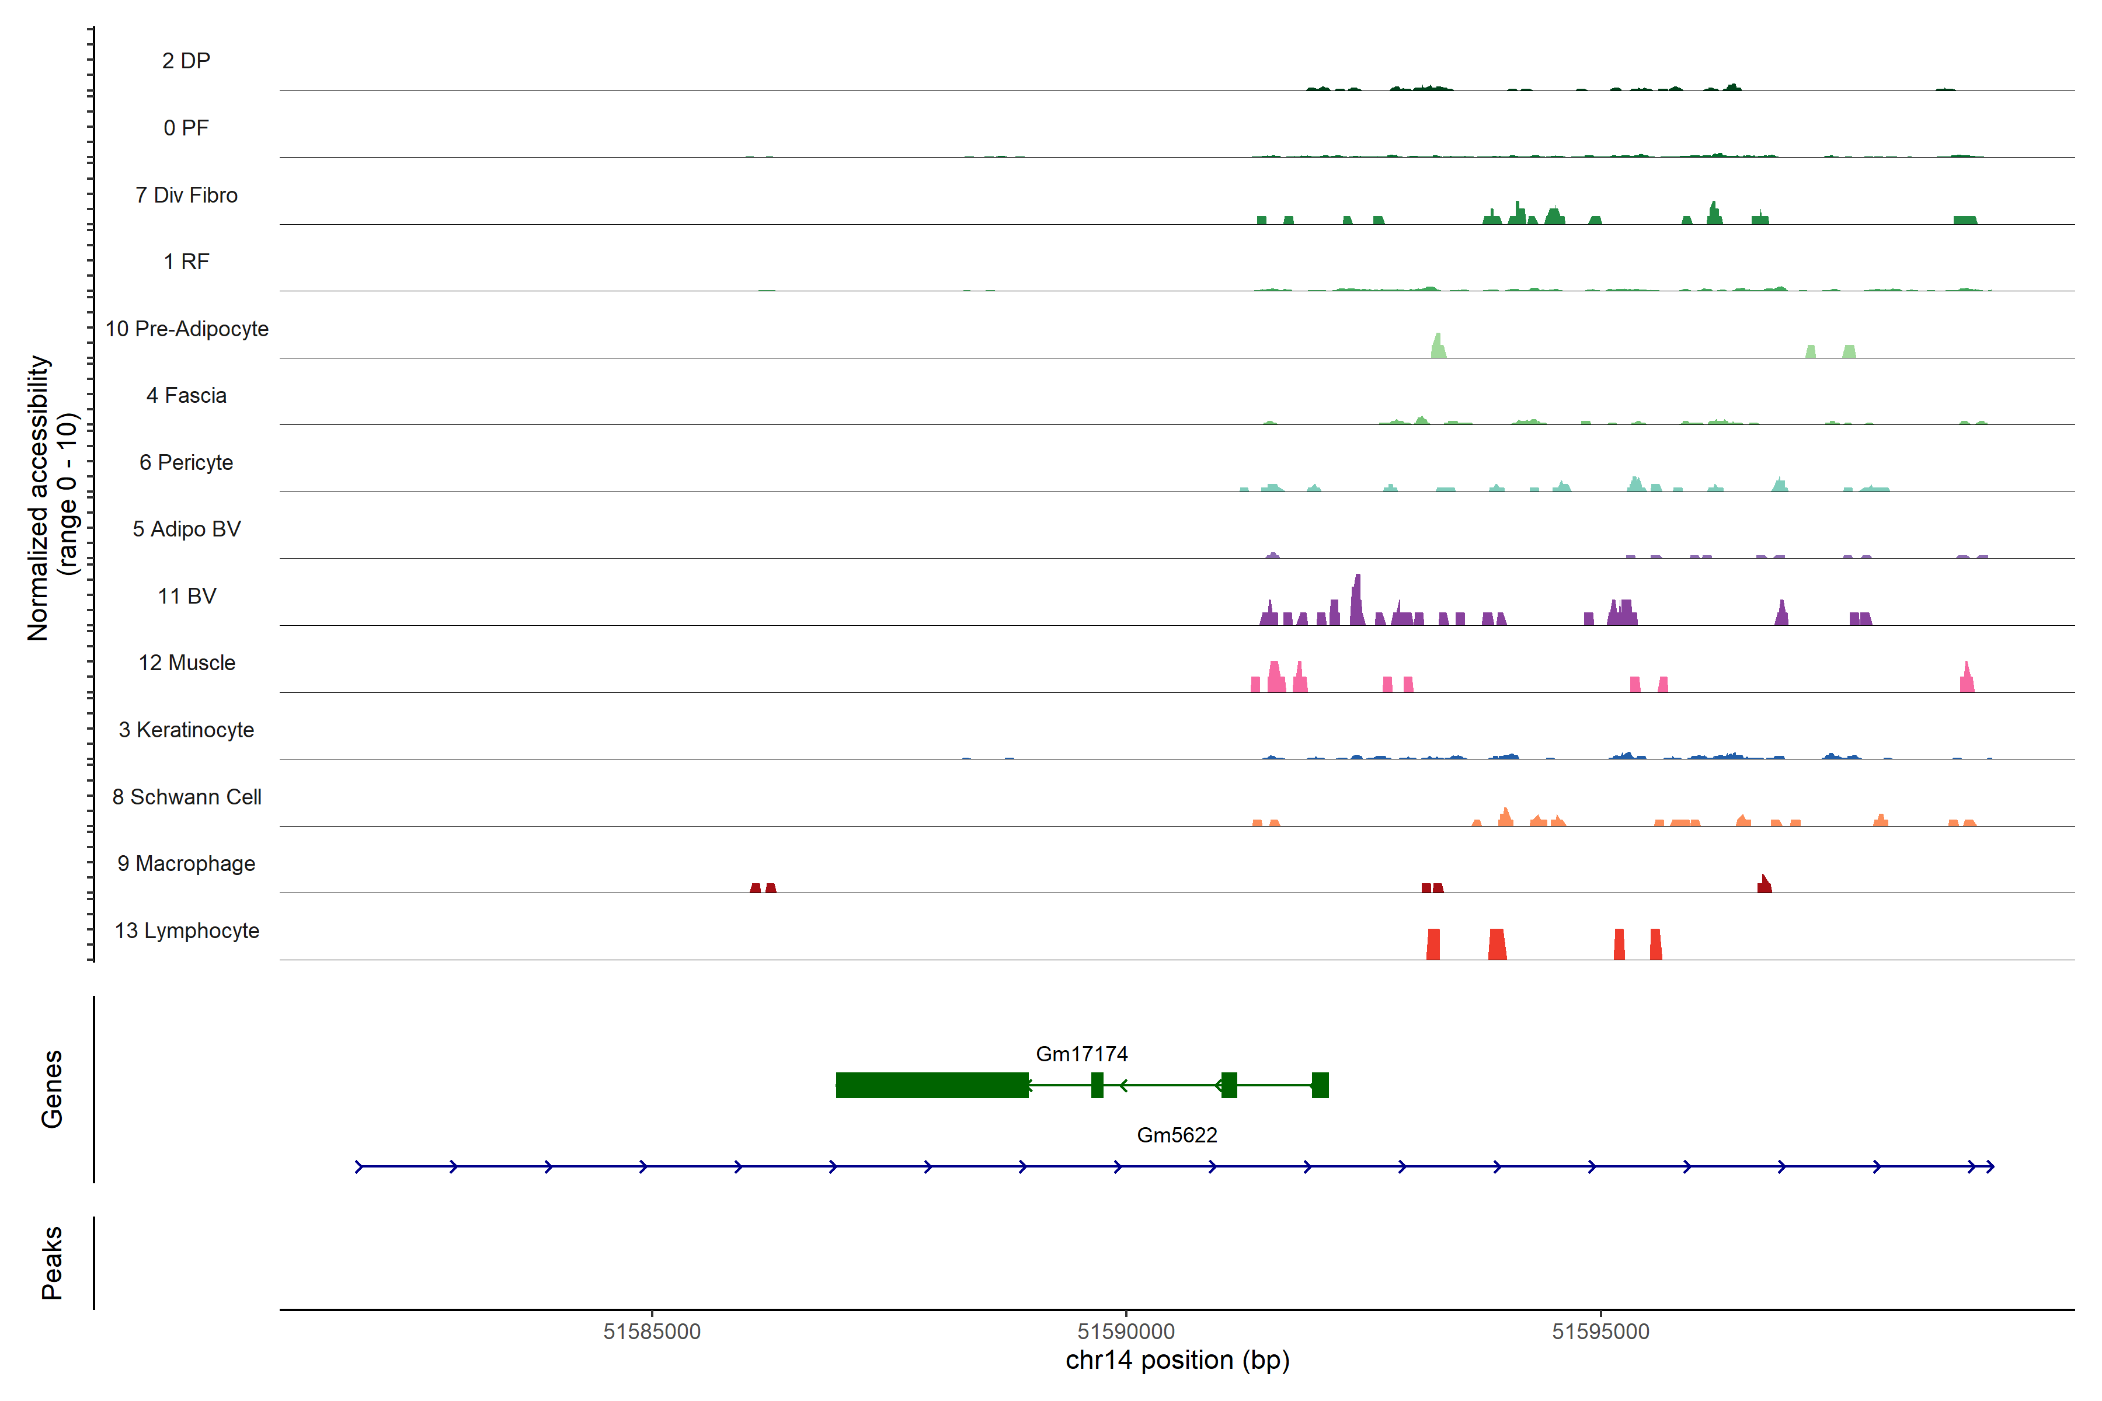Click the 13 Lymphocyte track label
Viewport: 2102px width, 1401px height.
coord(187,930)
